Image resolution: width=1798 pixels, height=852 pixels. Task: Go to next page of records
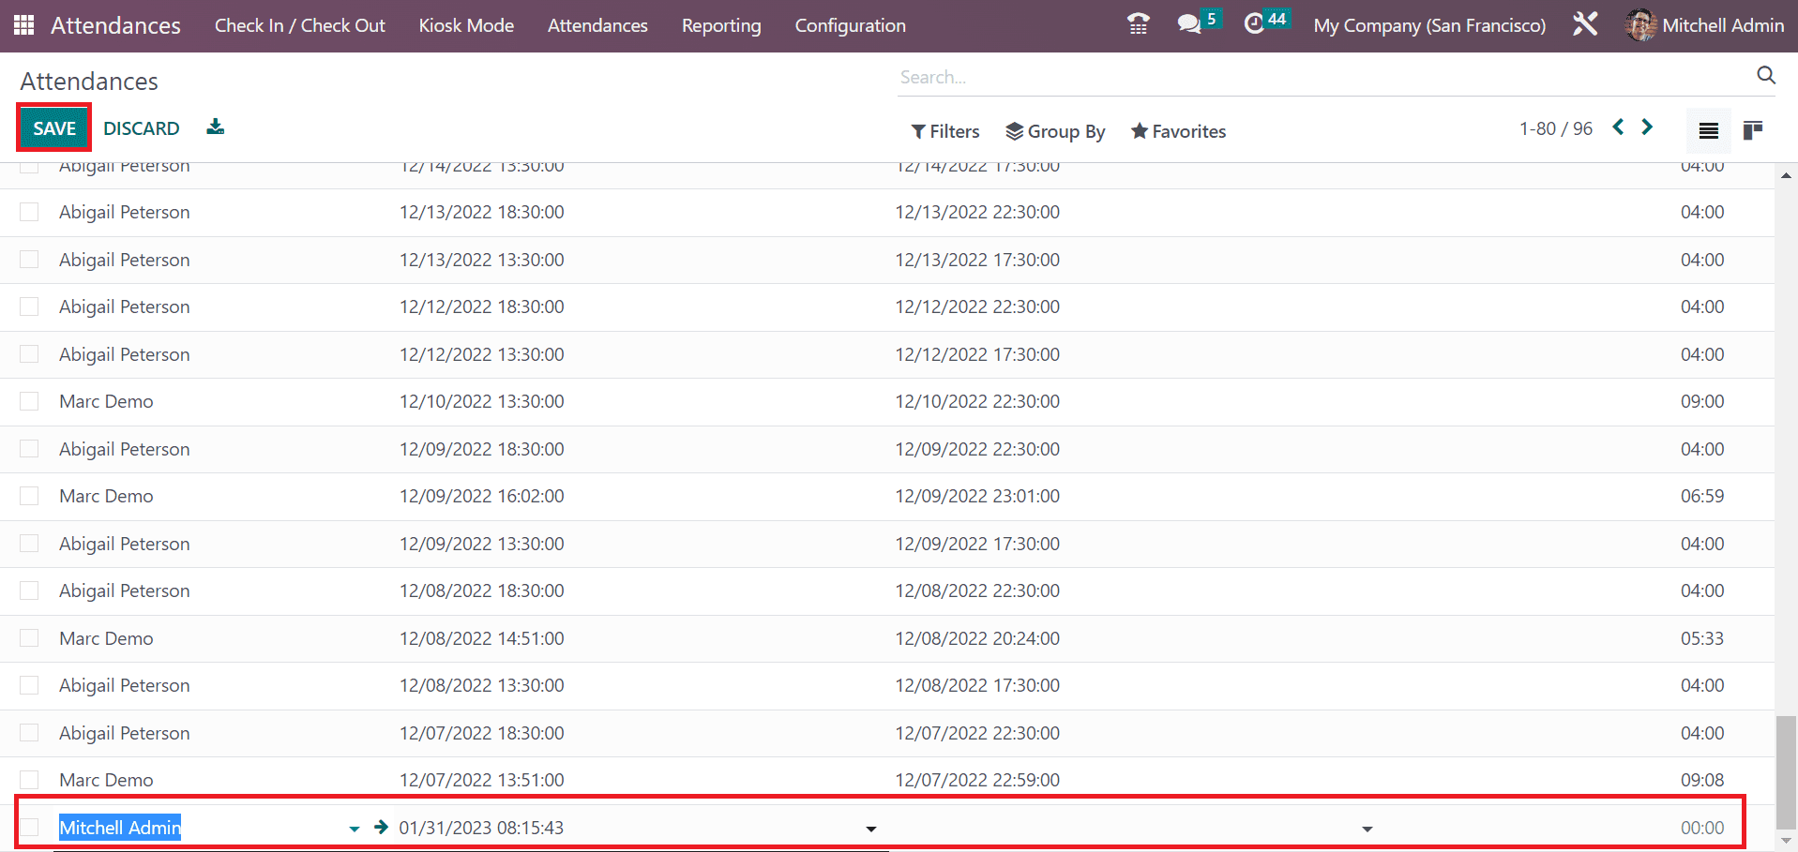coord(1647,127)
